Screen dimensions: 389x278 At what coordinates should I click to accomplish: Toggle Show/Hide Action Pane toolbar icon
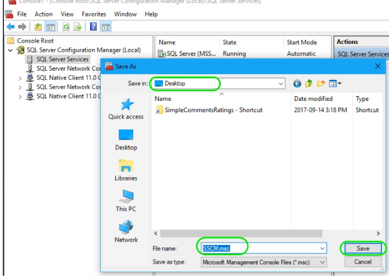[x=106, y=27]
